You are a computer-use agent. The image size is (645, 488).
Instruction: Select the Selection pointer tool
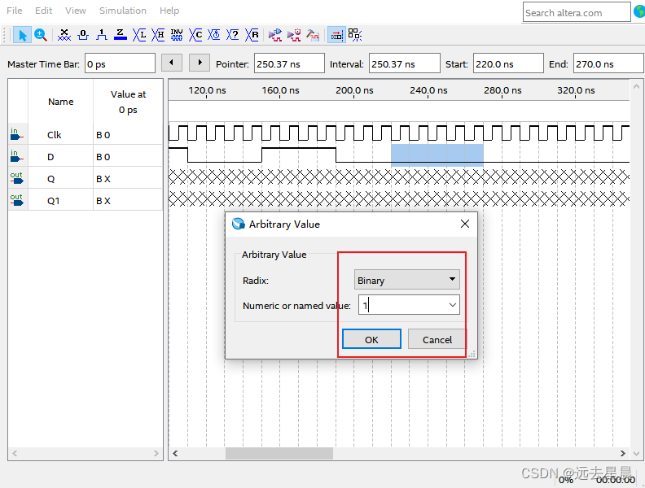22,35
